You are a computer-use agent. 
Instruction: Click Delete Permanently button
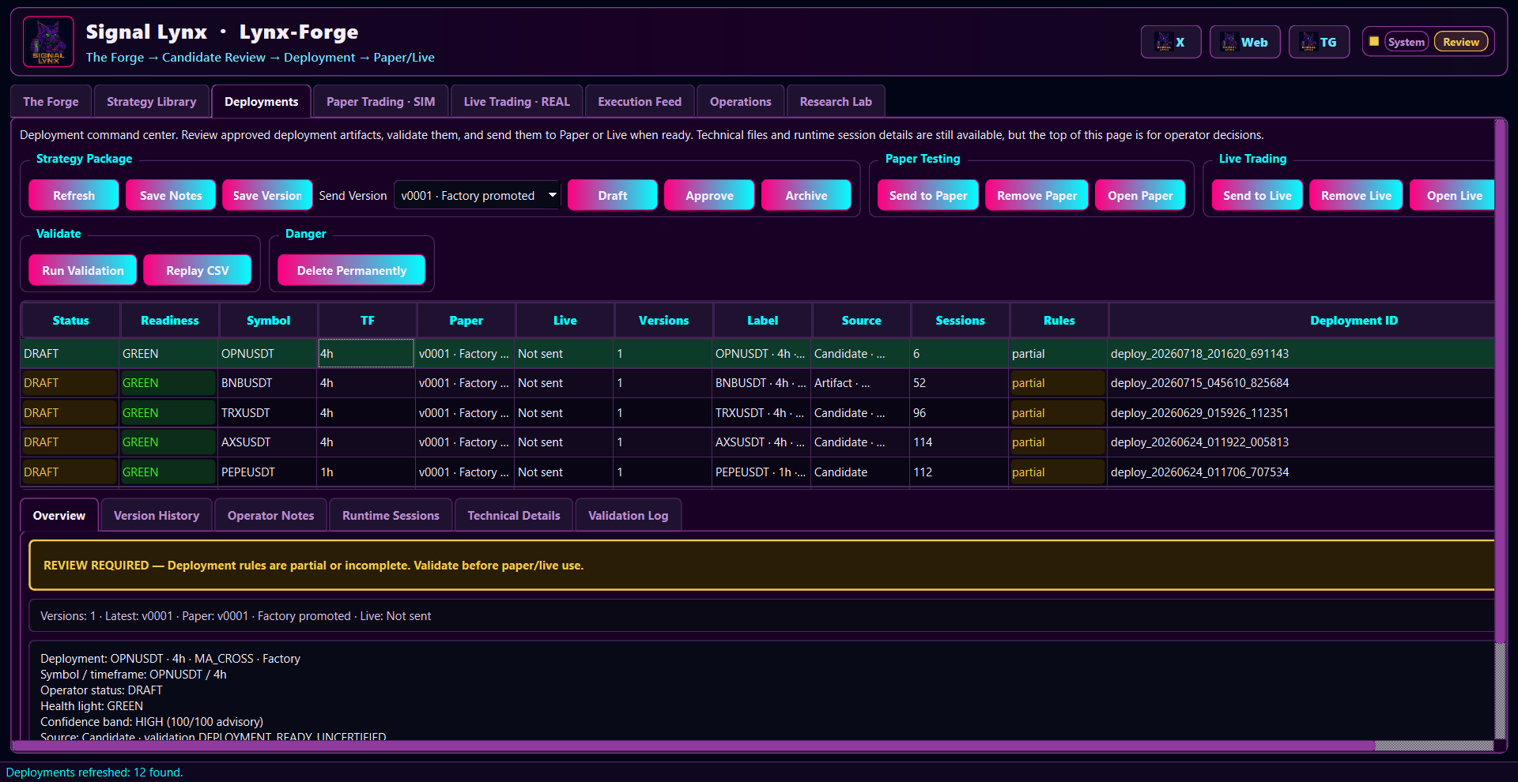[352, 270]
